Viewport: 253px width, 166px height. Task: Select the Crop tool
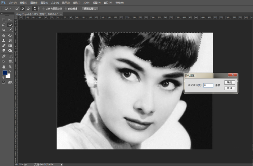tap(4, 30)
